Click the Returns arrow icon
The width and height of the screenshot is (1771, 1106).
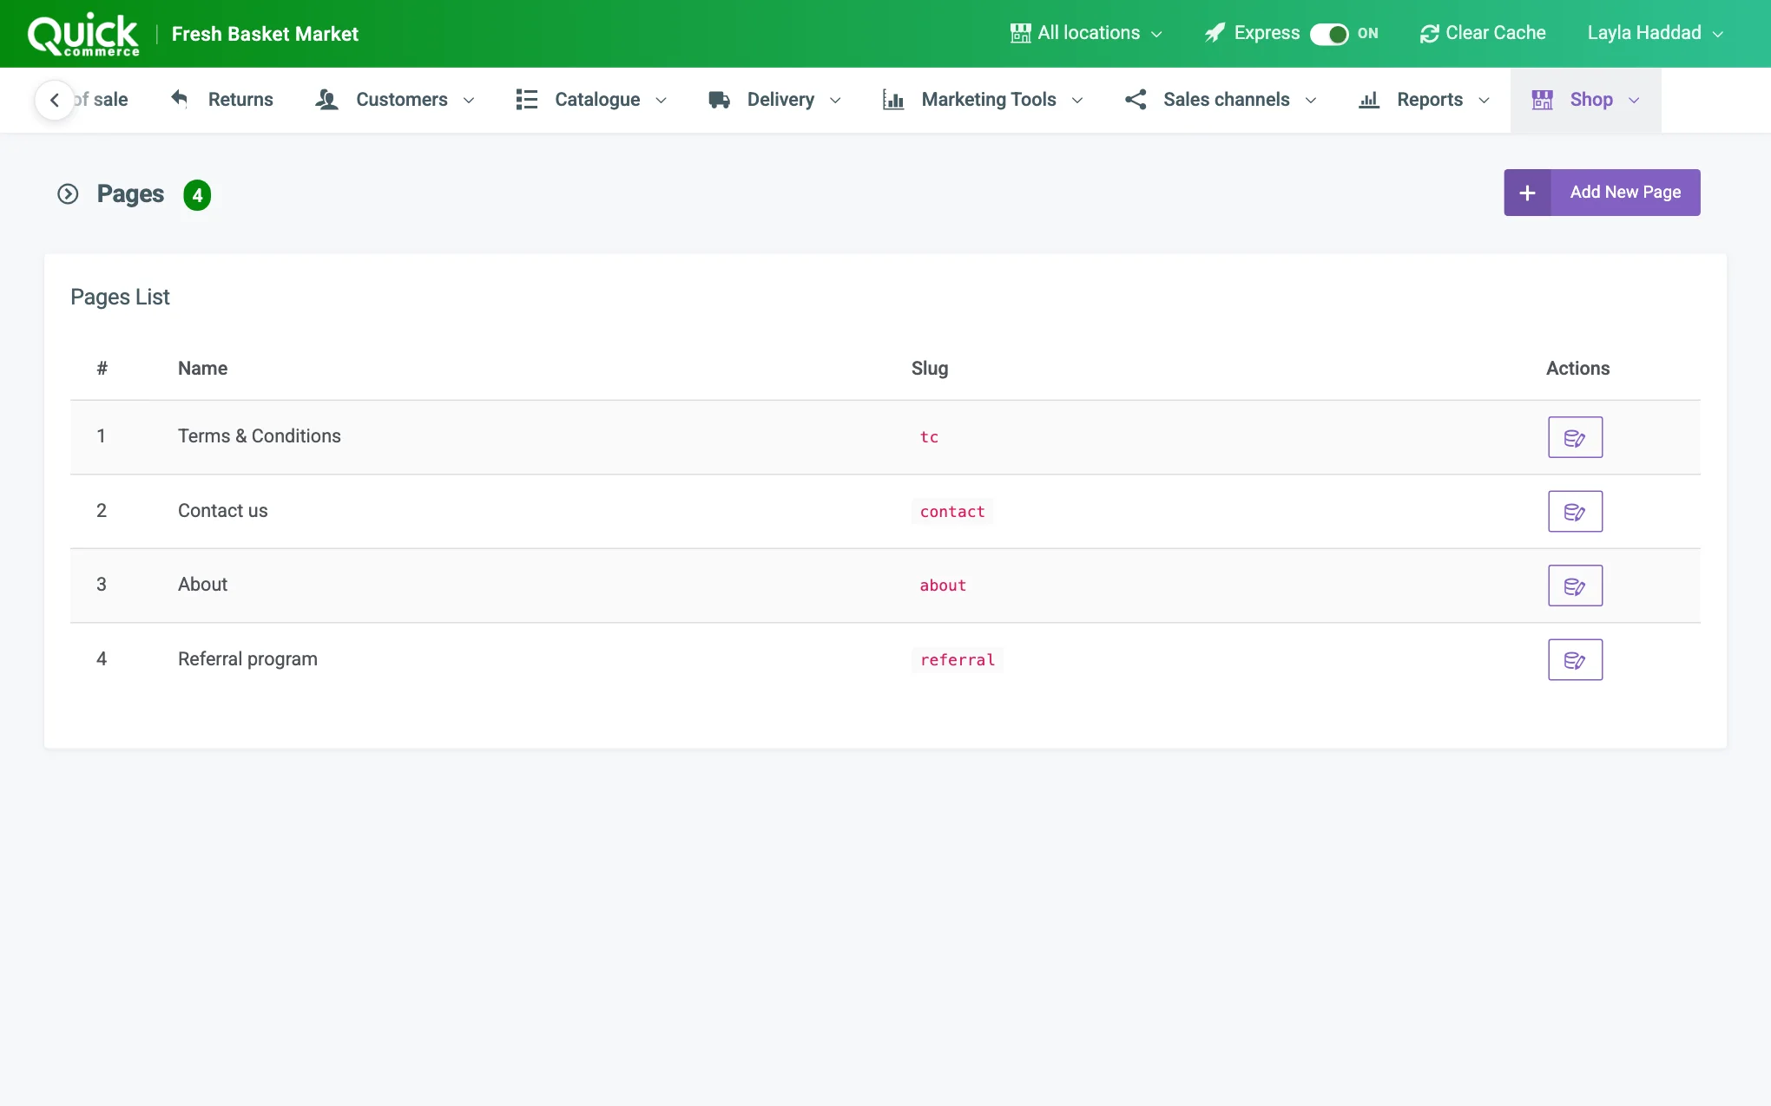pos(180,99)
